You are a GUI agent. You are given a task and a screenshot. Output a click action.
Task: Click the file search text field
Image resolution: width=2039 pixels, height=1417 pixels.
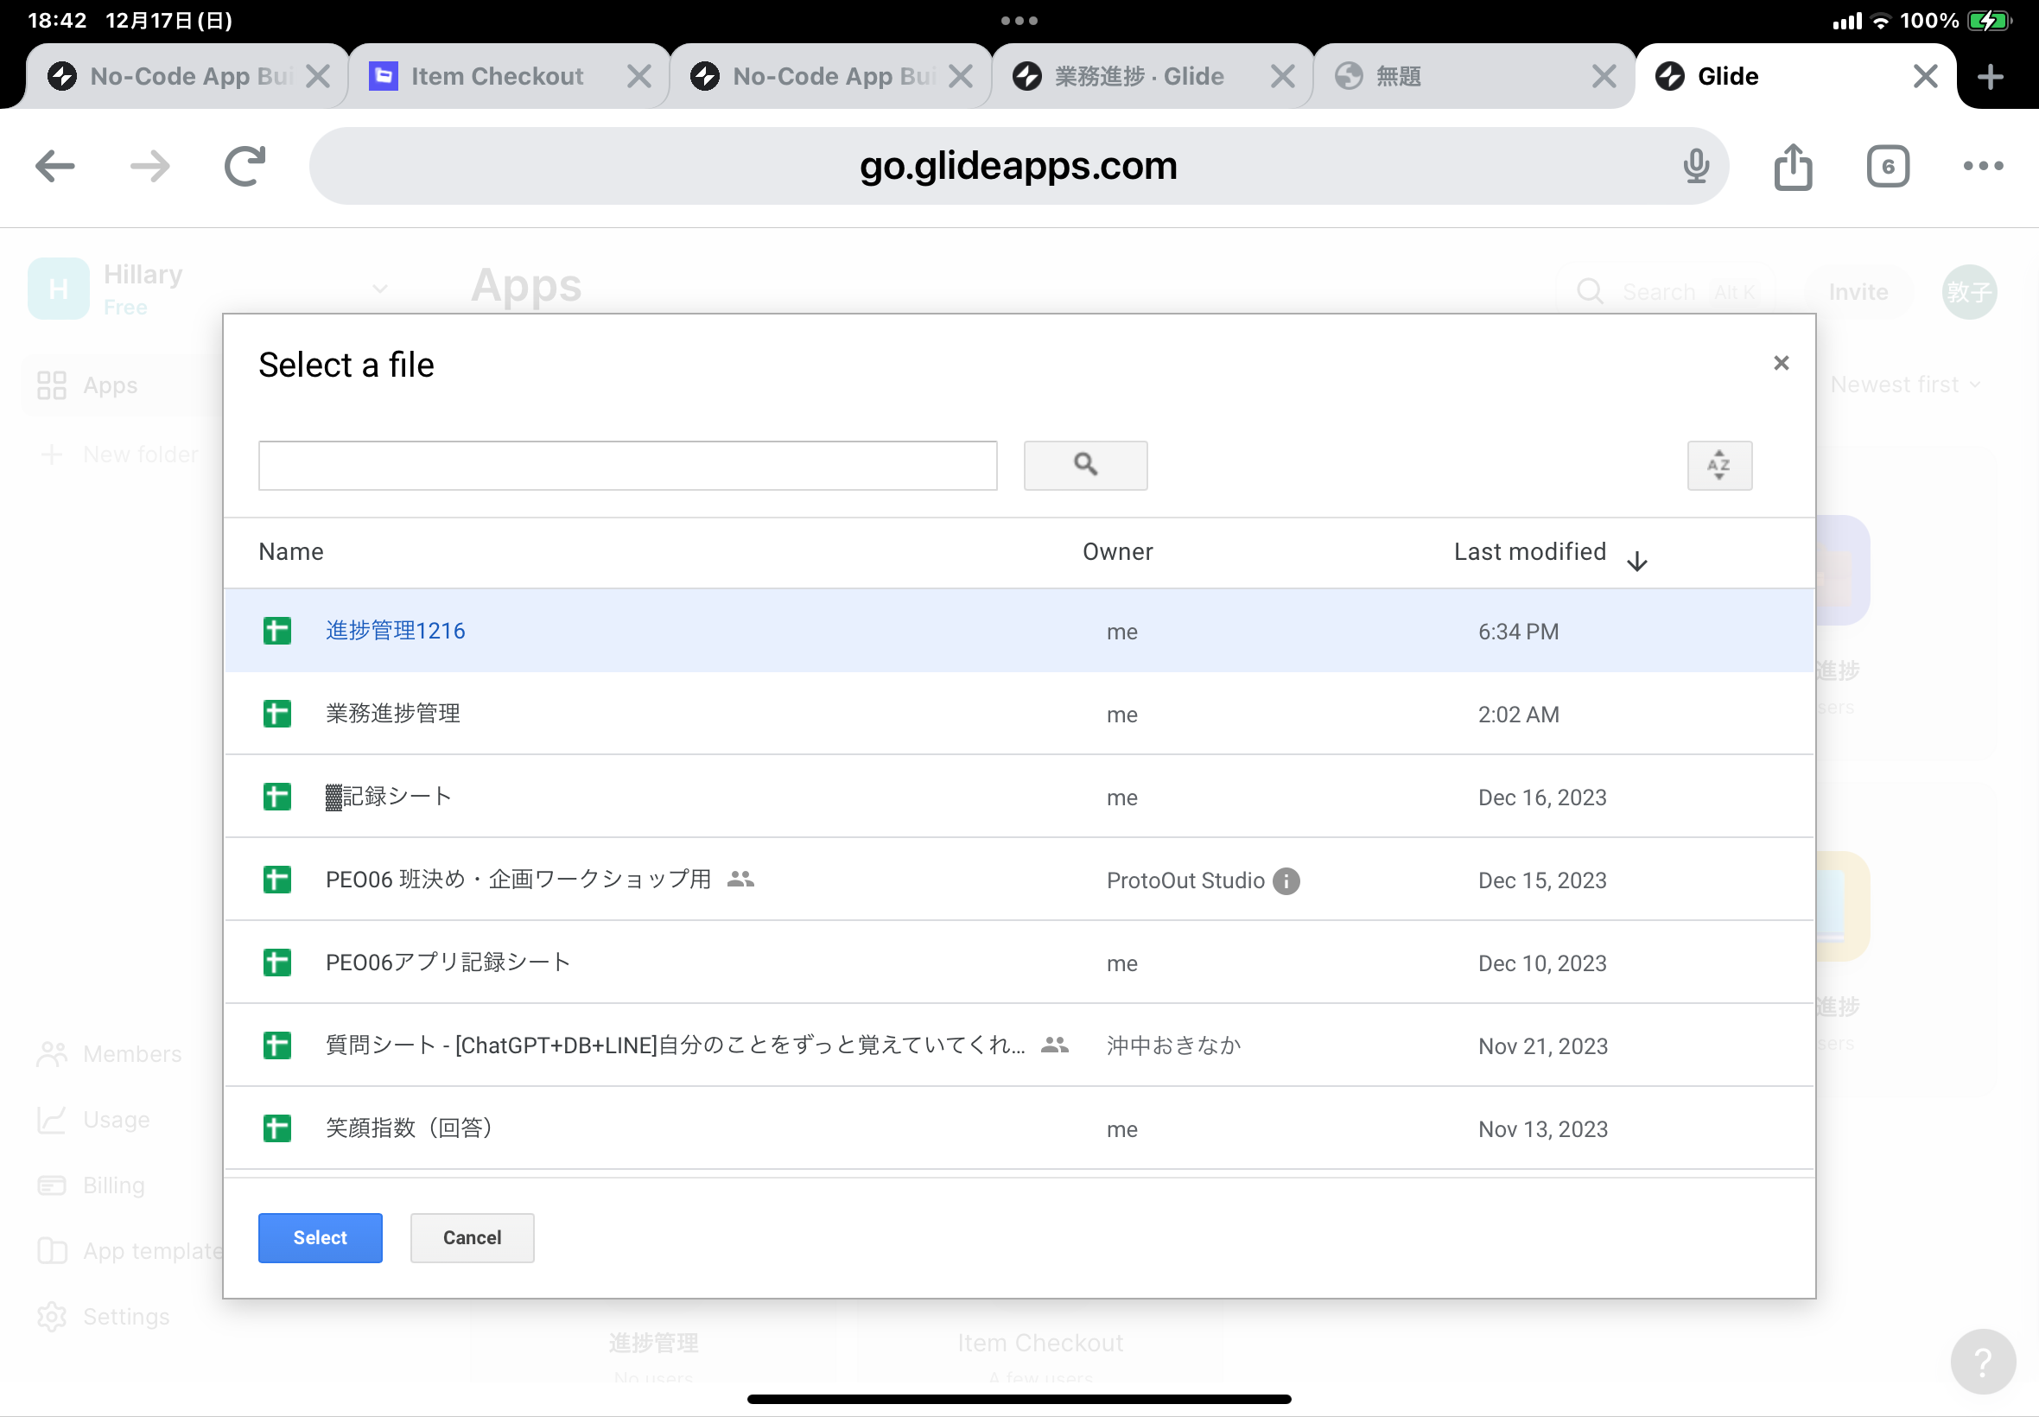pyautogui.click(x=627, y=465)
